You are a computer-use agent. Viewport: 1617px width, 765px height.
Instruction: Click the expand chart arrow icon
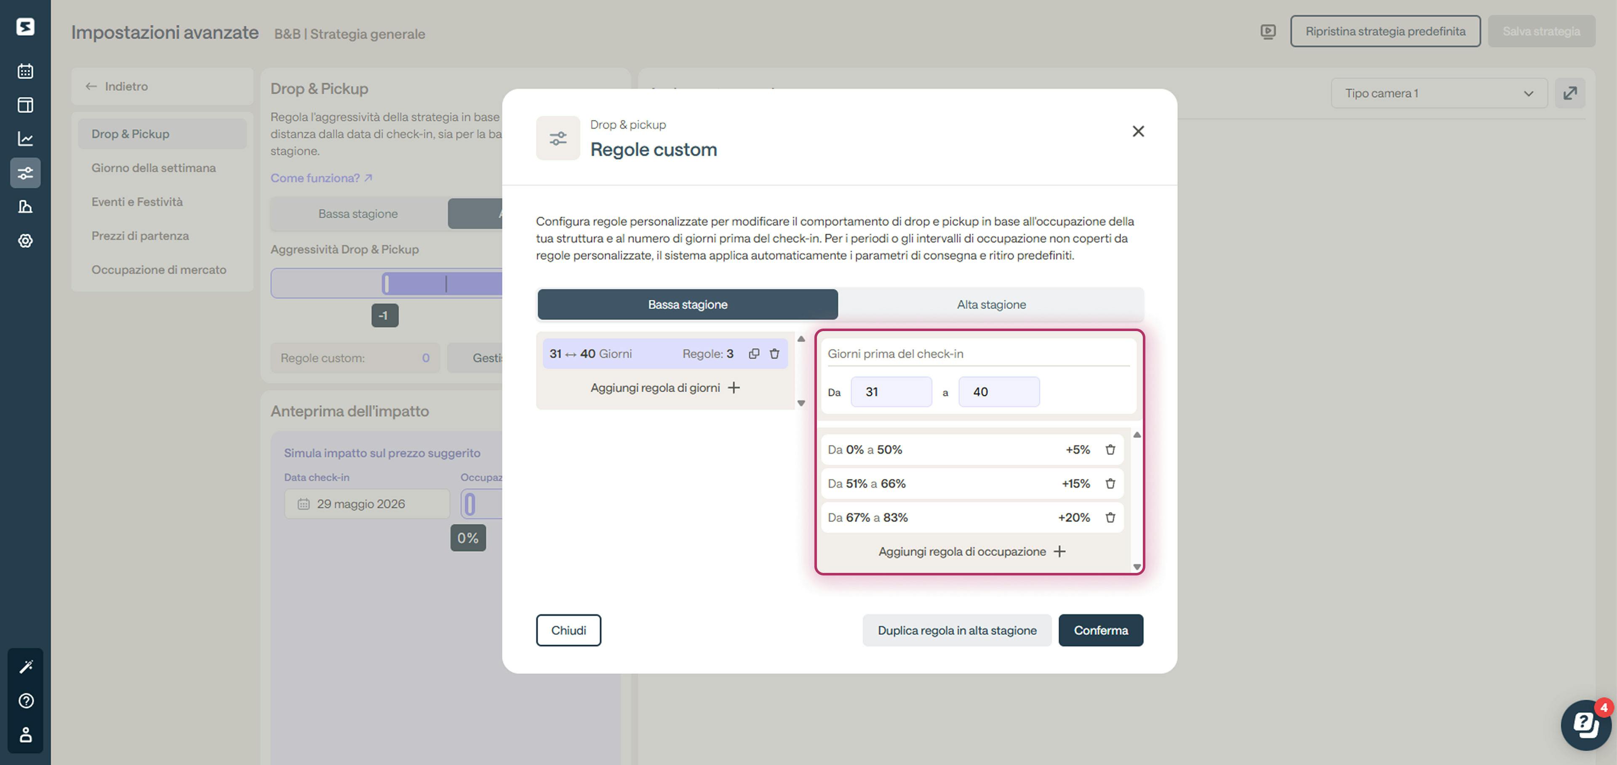[1570, 94]
